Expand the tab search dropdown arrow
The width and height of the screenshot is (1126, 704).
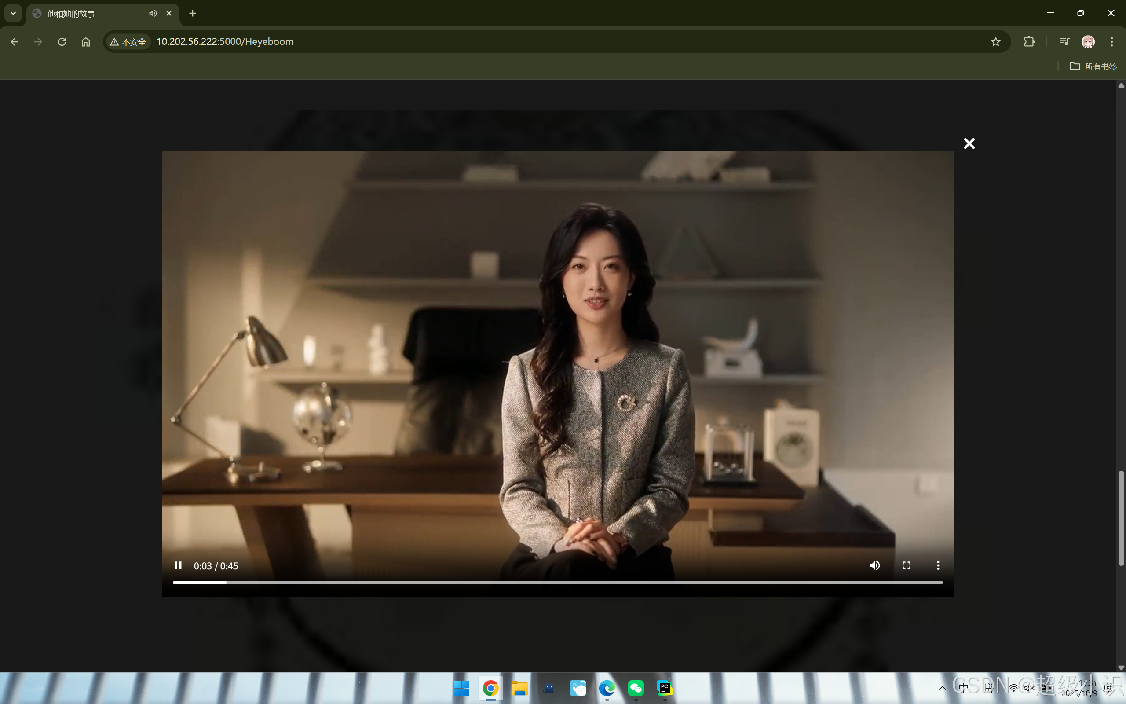pyautogui.click(x=13, y=13)
